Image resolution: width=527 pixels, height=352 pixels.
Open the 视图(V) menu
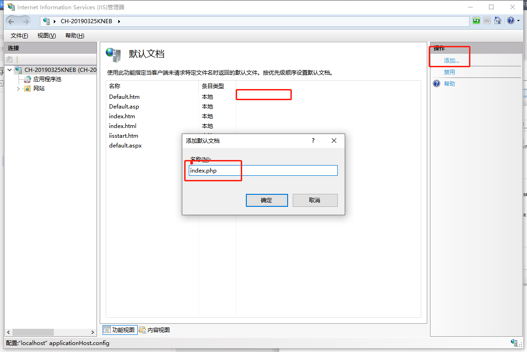point(46,35)
